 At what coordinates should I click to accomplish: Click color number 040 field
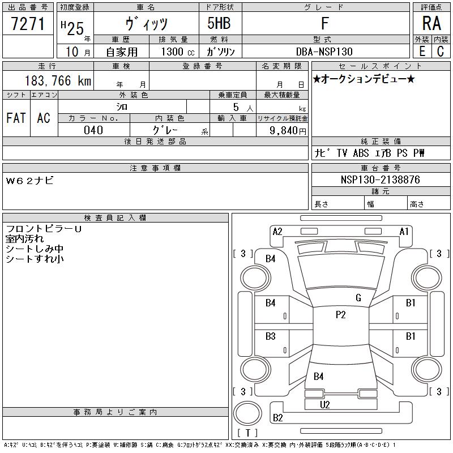click(93, 130)
